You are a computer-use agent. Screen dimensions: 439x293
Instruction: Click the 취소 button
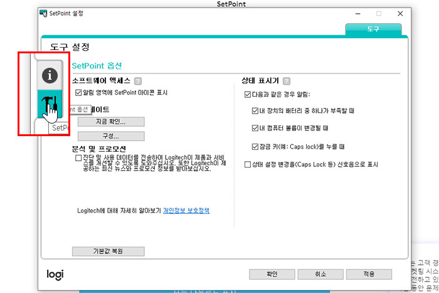tap(320, 274)
